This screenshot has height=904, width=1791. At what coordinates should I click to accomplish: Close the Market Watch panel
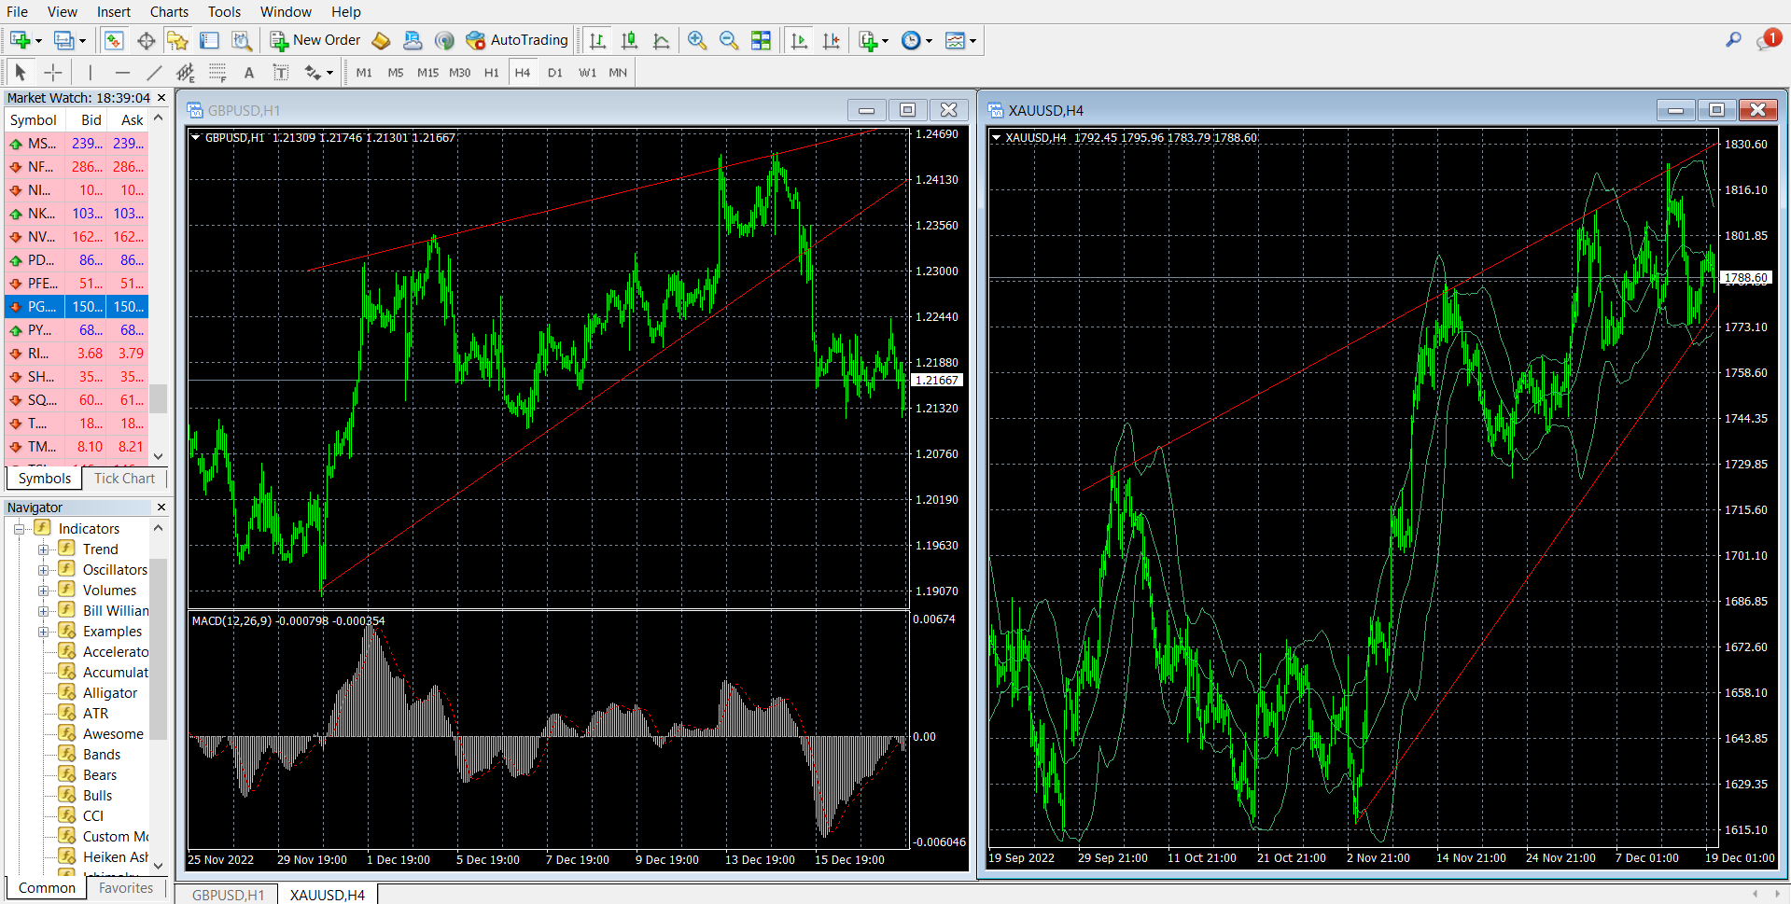[161, 98]
